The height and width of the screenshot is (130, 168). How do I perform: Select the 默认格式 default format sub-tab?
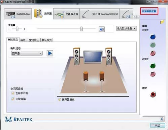[x=46, y=40]
